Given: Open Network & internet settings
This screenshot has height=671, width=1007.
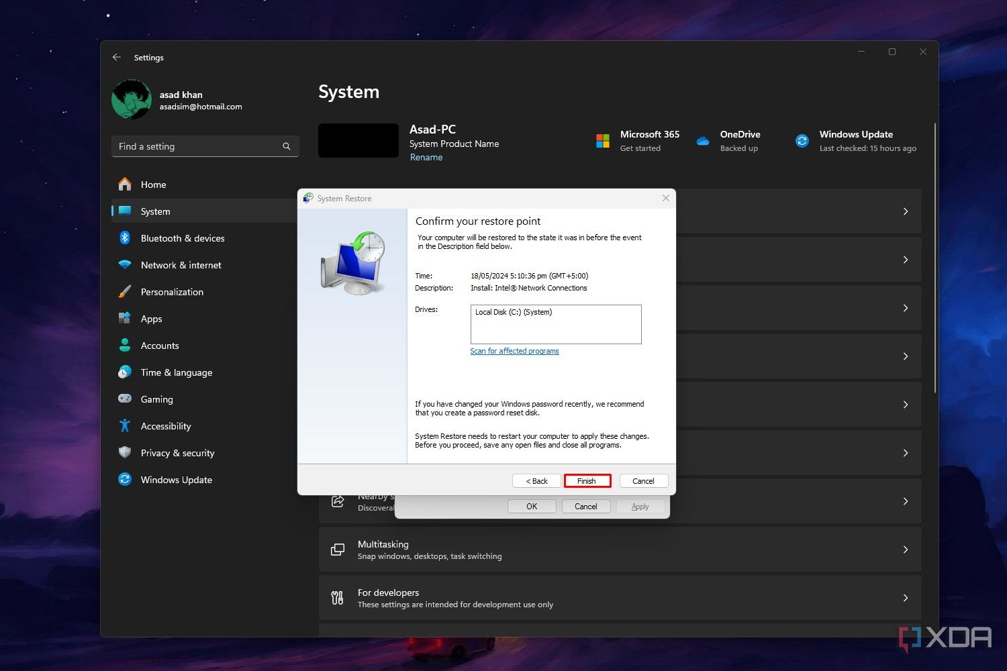Looking at the screenshot, I should click(x=205, y=264).
